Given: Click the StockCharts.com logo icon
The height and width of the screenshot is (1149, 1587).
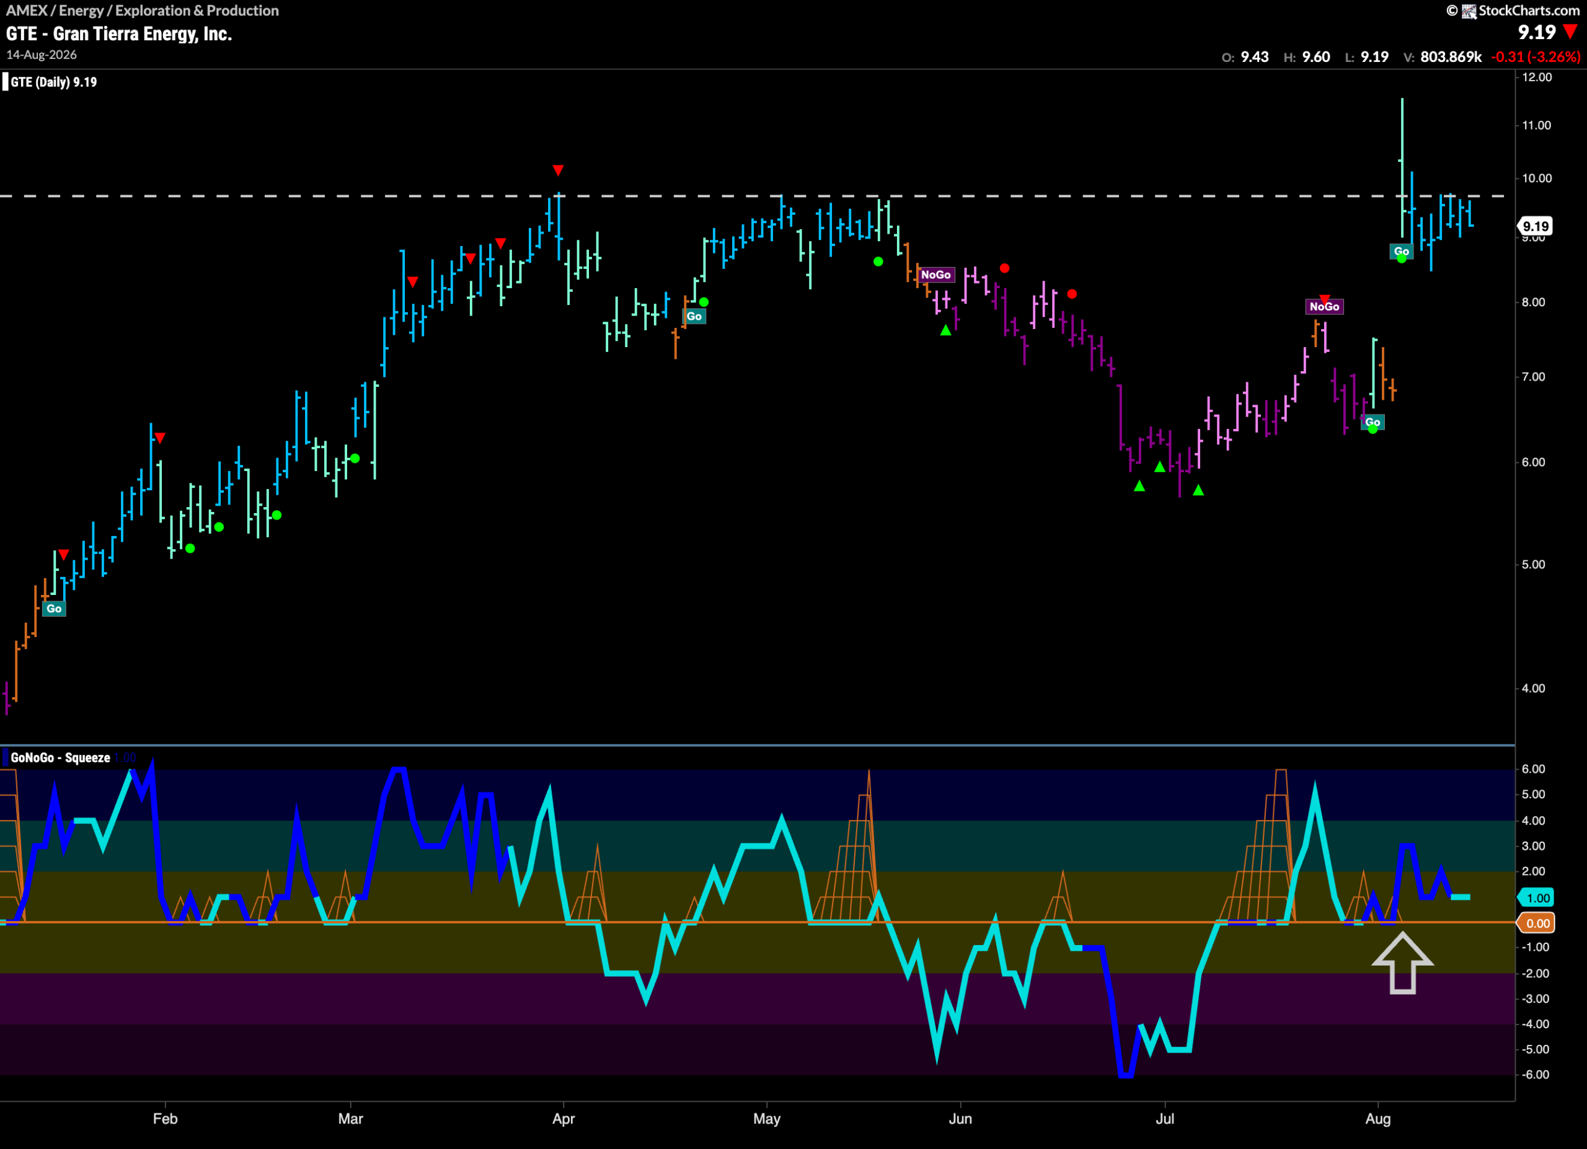Looking at the screenshot, I should [x=1469, y=11].
